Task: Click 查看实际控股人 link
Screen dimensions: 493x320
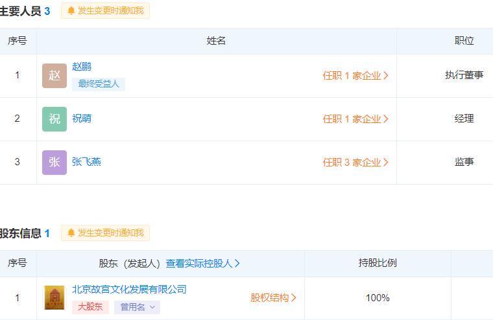Action: click(202, 264)
